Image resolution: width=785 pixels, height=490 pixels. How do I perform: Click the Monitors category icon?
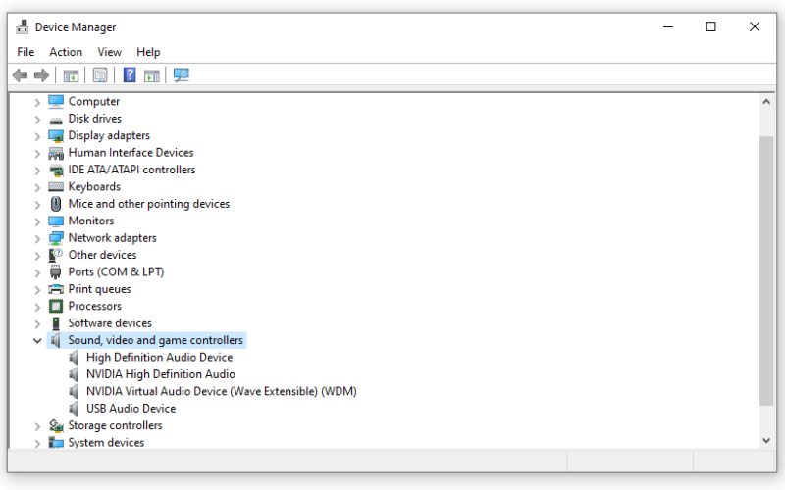pyautogui.click(x=56, y=221)
